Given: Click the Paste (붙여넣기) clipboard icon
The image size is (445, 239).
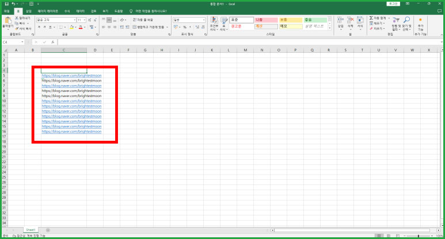Looking at the screenshot, I should click(8, 20).
